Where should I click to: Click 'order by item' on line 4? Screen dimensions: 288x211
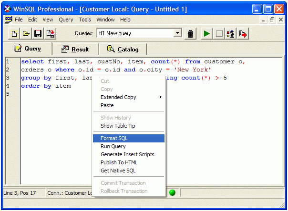(46, 86)
